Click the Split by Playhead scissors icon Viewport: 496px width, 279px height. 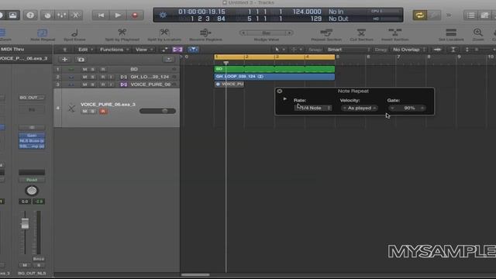point(122,33)
